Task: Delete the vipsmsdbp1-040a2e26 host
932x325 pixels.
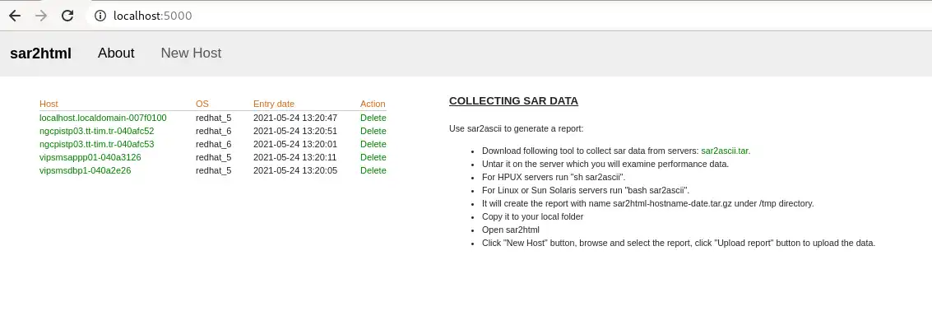Action: pos(373,170)
